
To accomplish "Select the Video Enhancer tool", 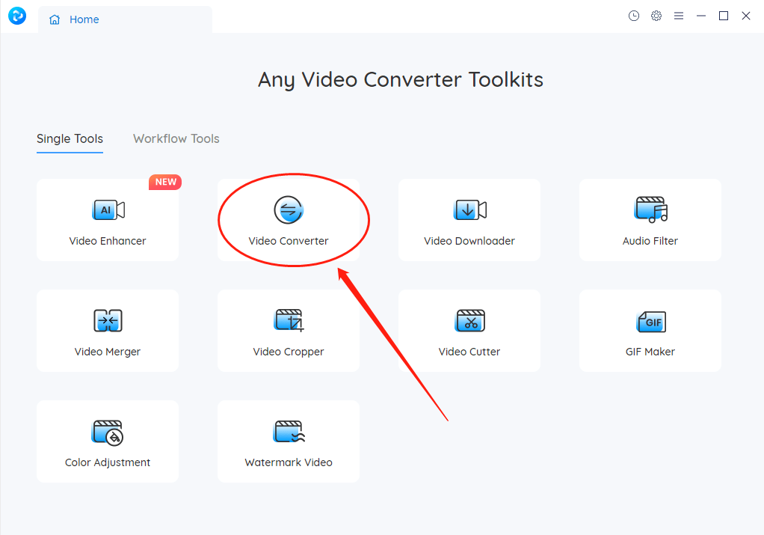I will coord(107,220).
